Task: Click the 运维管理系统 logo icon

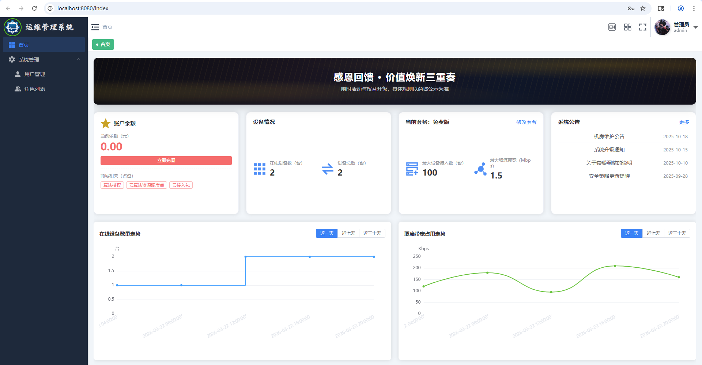Action: coord(13,27)
